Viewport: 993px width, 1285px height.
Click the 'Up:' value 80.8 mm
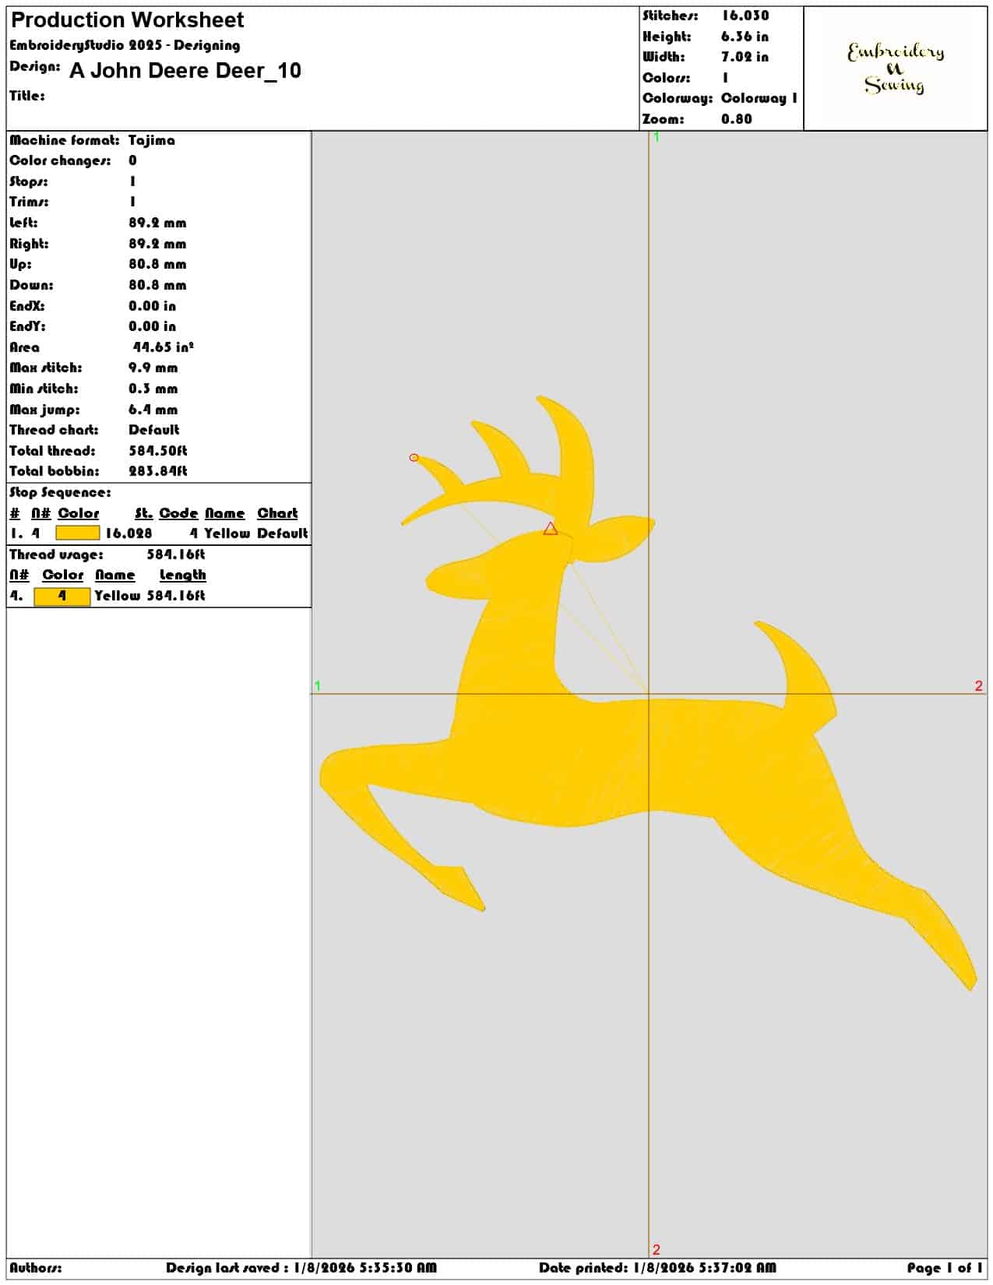click(x=157, y=264)
